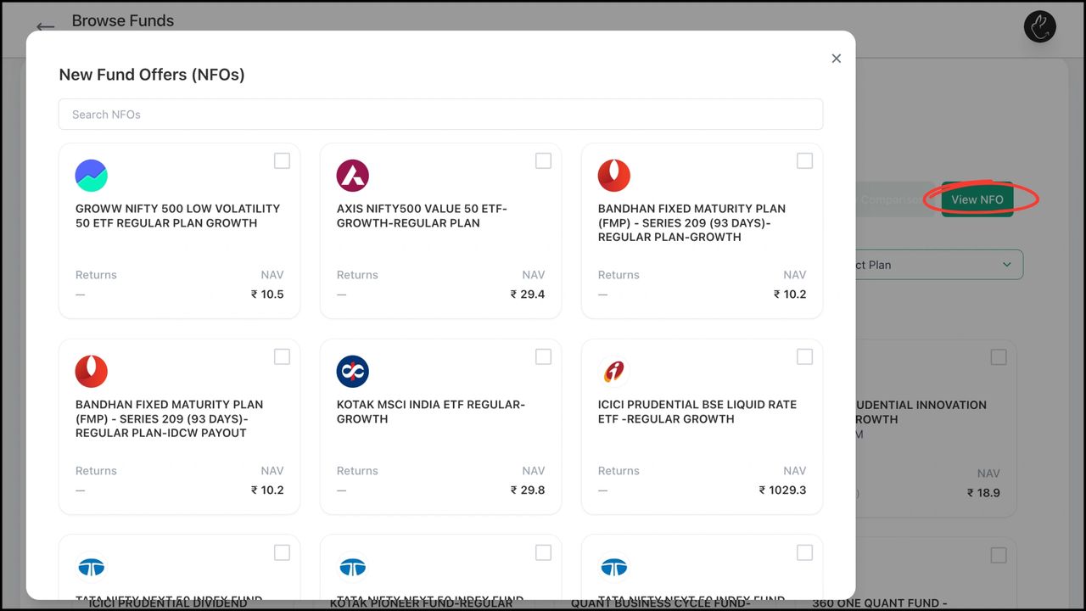Image resolution: width=1086 pixels, height=611 pixels.
Task: Focus the Search NFOs field
Action: [440, 115]
